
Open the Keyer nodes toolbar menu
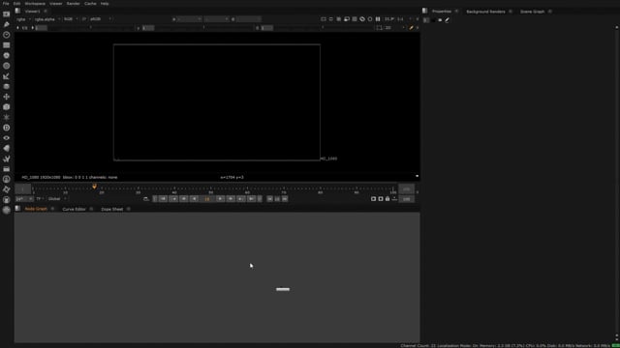point(7,76)
